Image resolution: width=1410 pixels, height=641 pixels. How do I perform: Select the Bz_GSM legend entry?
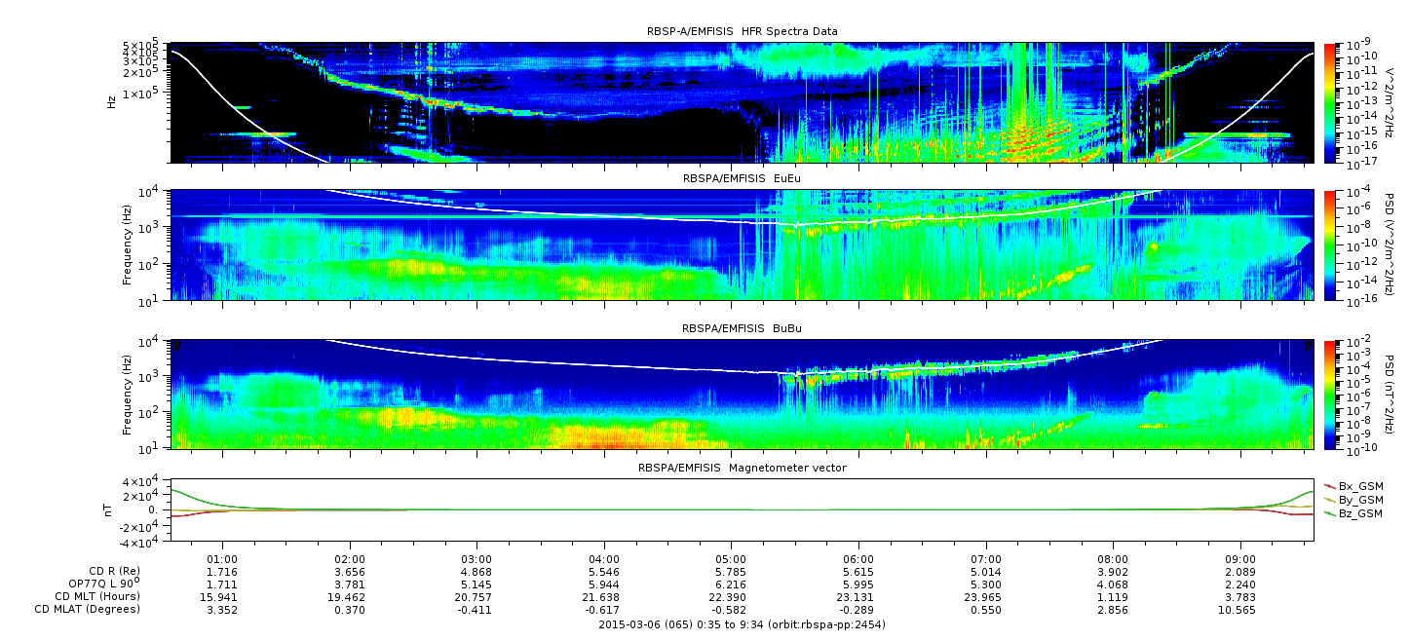click(x=1353, y=512)
